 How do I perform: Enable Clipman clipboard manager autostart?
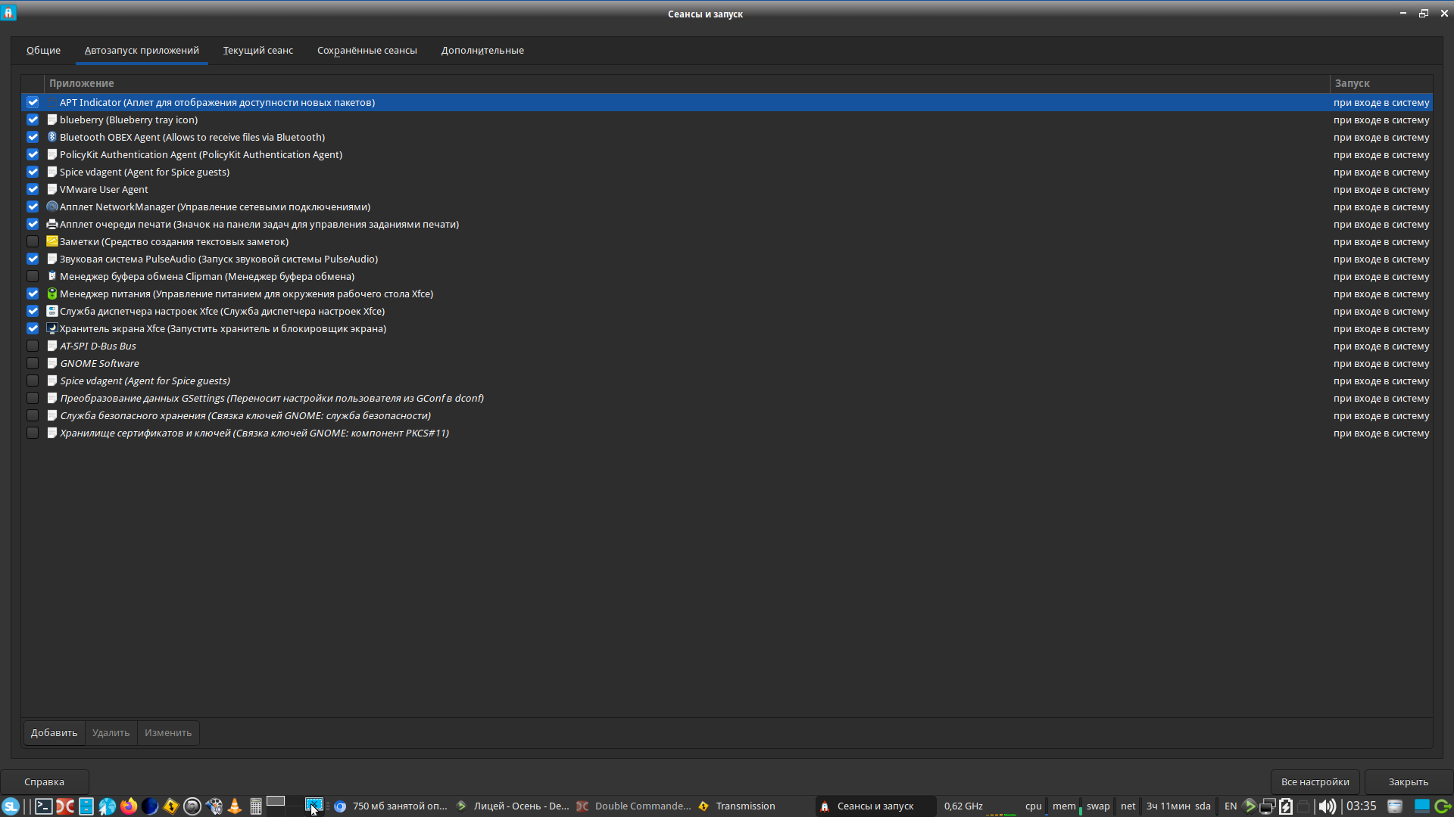click(x=33, y=276)
